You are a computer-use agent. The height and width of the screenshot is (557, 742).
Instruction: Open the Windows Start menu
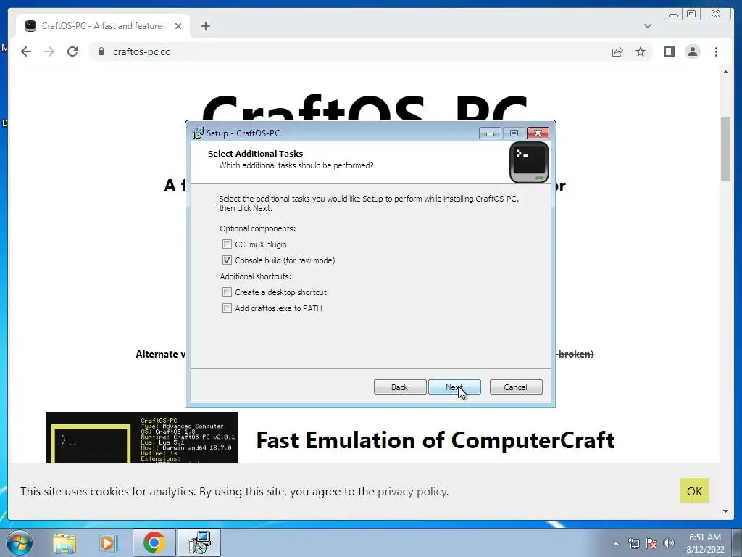tap(19, 542)
